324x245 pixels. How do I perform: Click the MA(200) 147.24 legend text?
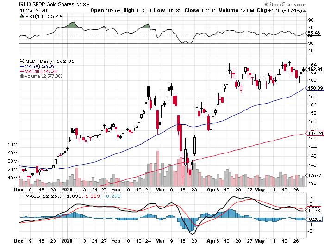41,71
